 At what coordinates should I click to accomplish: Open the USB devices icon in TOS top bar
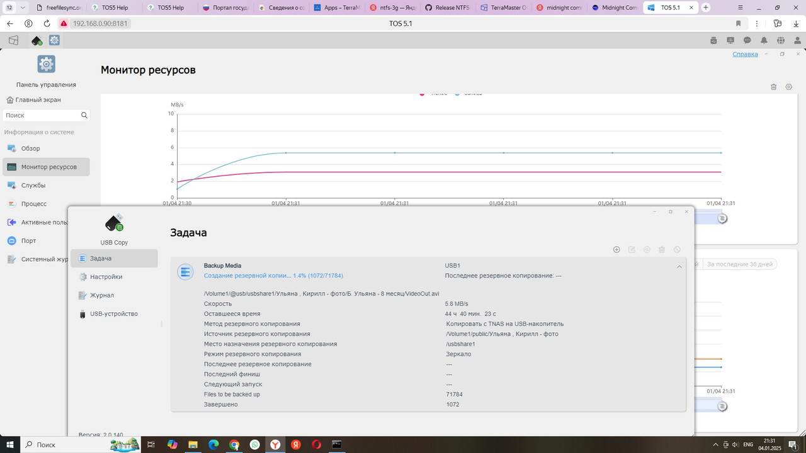click(713, 40)
